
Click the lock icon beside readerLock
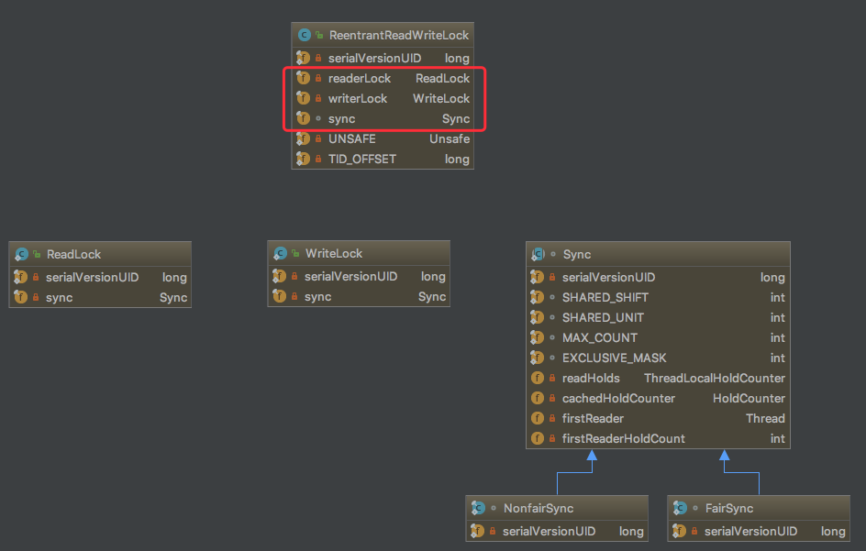pyautogui.click(x=318, y=79)
